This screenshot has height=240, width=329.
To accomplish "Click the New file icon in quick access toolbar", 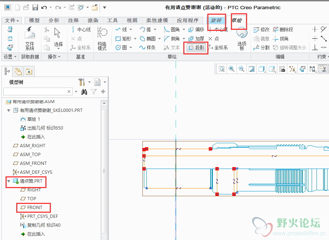I will (x=18, y=8).
